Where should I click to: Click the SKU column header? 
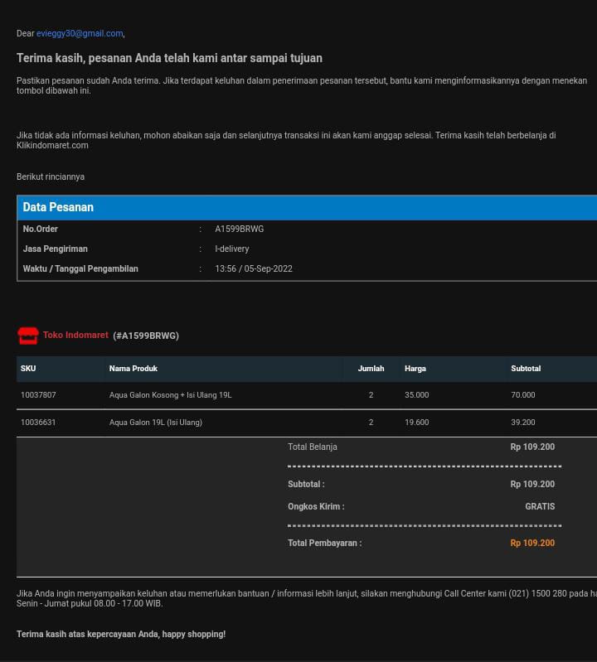coord(28,369)
